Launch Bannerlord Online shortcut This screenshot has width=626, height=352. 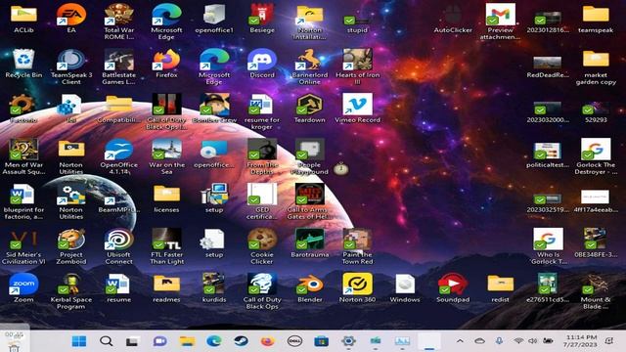coord(309,60)
